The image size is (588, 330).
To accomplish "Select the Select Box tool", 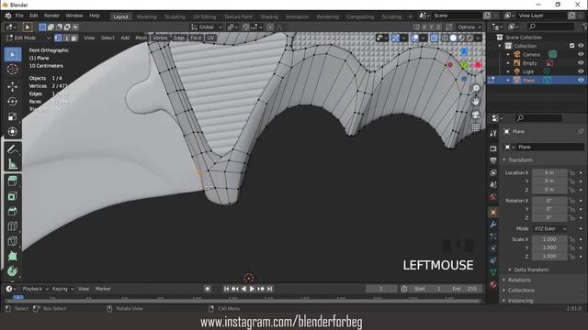I will click(x=12, y=55).
